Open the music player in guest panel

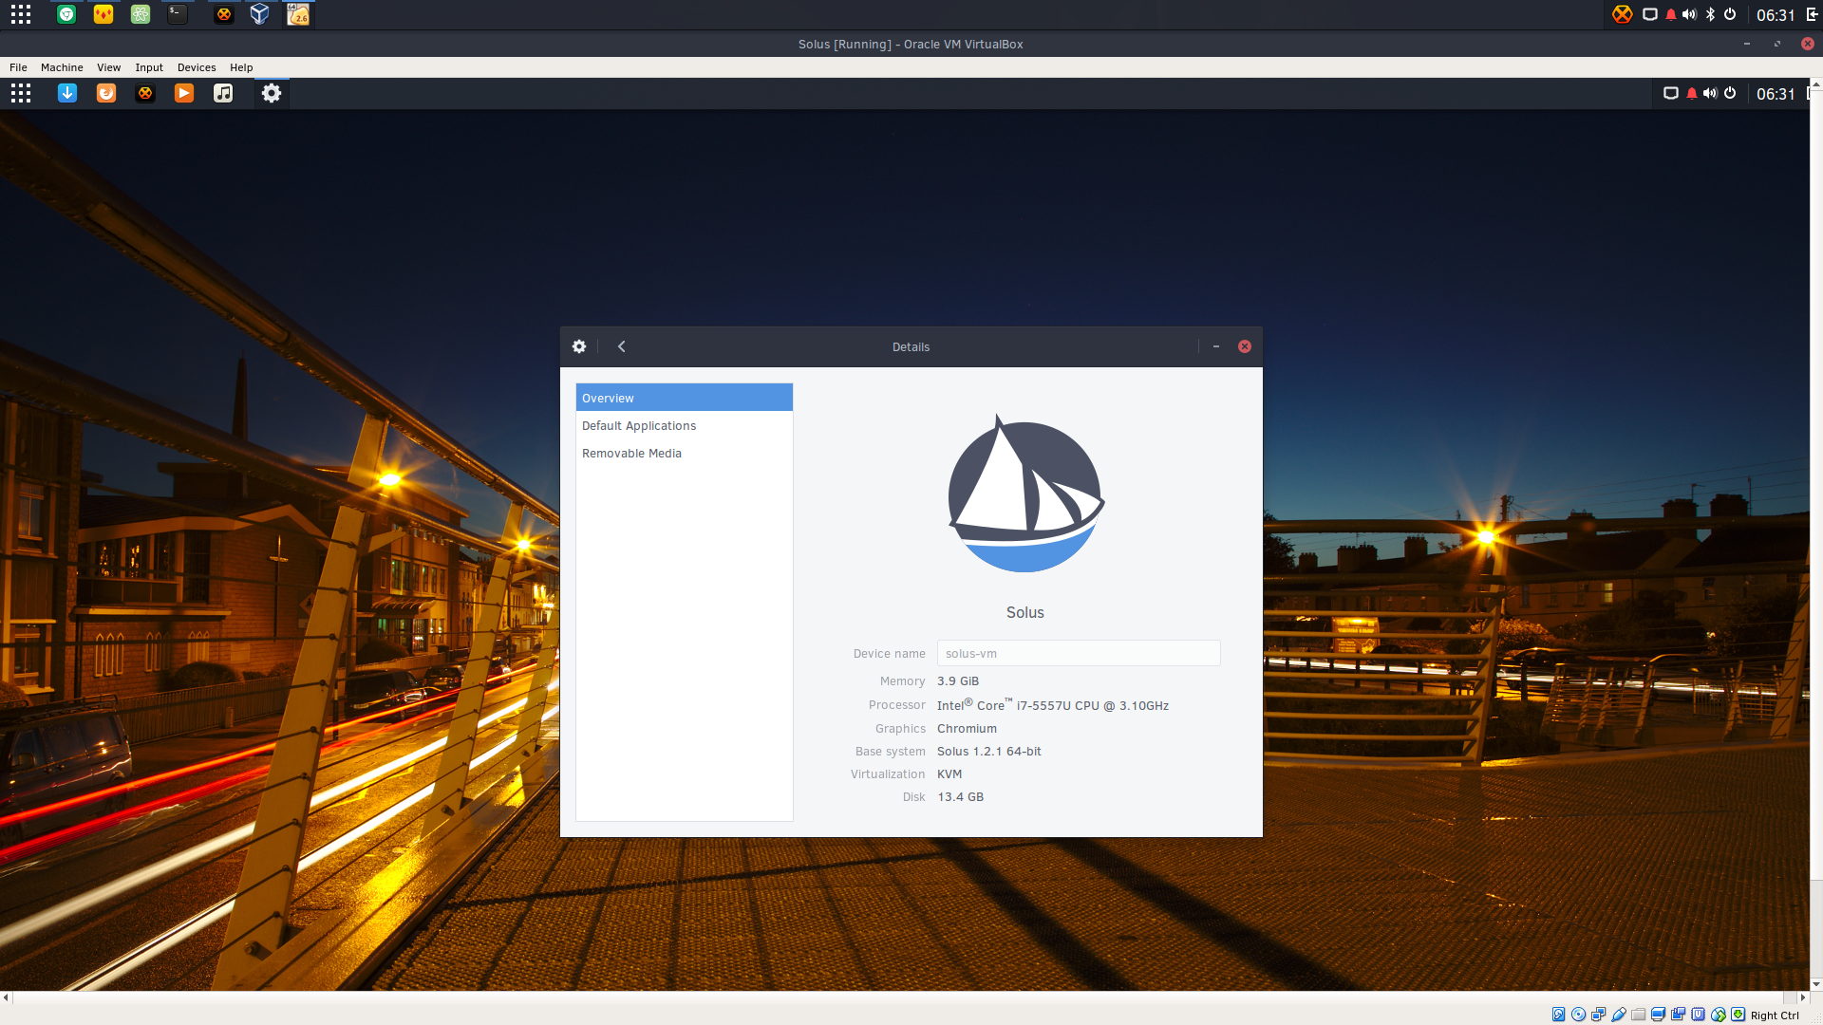click(x=223, y=93)
